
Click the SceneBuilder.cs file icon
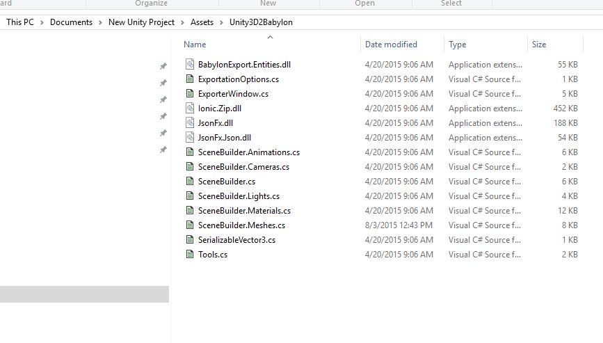190,181
